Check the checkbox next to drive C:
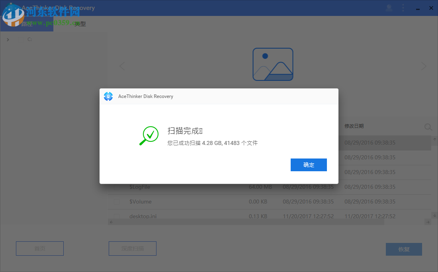438x272 pixels. coord(21,39)
